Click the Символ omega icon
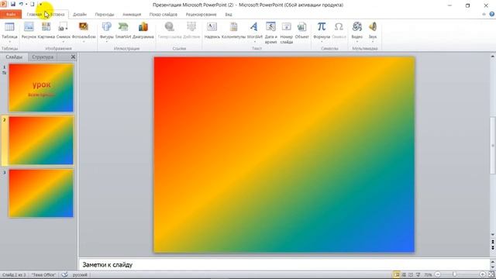The height and width of the screenshot is (279, 496). [339, 27]
